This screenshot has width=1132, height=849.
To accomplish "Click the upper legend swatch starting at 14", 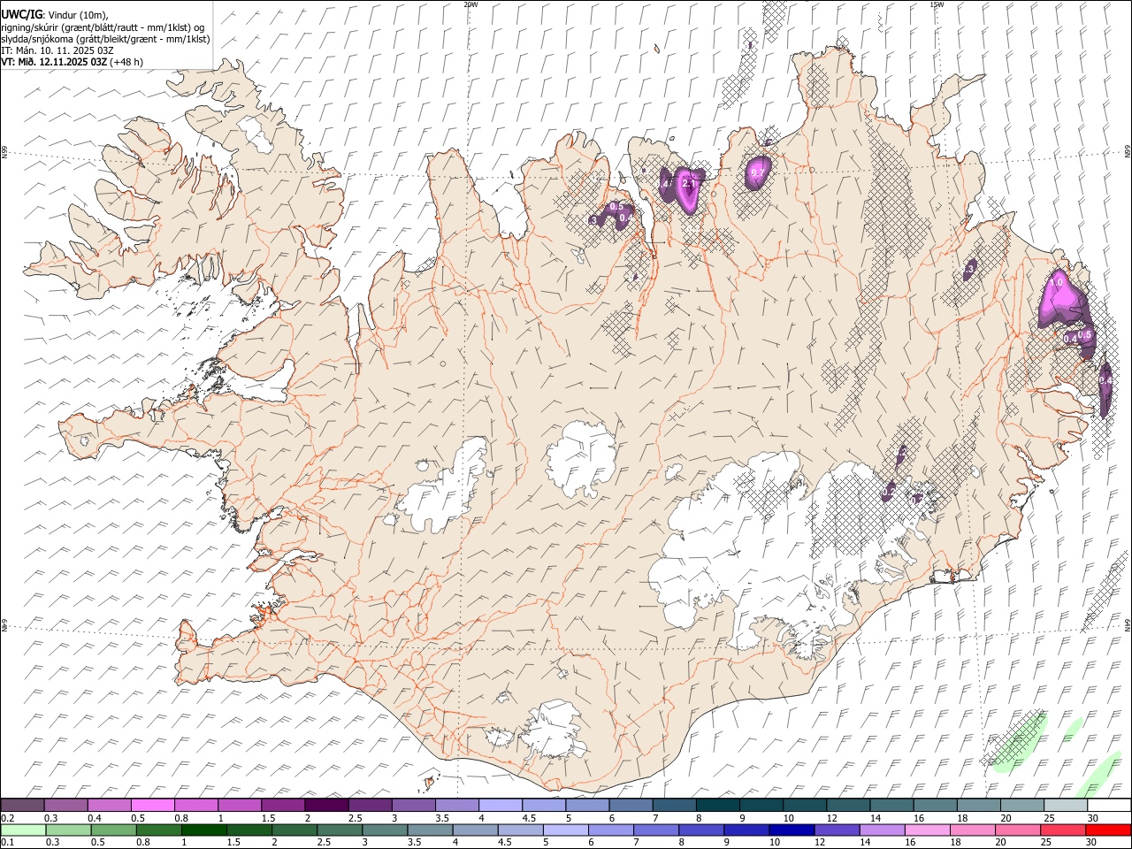I will (x=890, y=805).
